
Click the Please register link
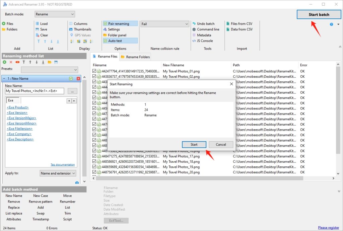click(328, 227)
